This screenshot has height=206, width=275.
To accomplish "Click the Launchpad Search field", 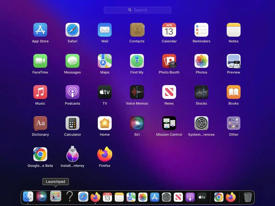I will (x=137, y=10).
